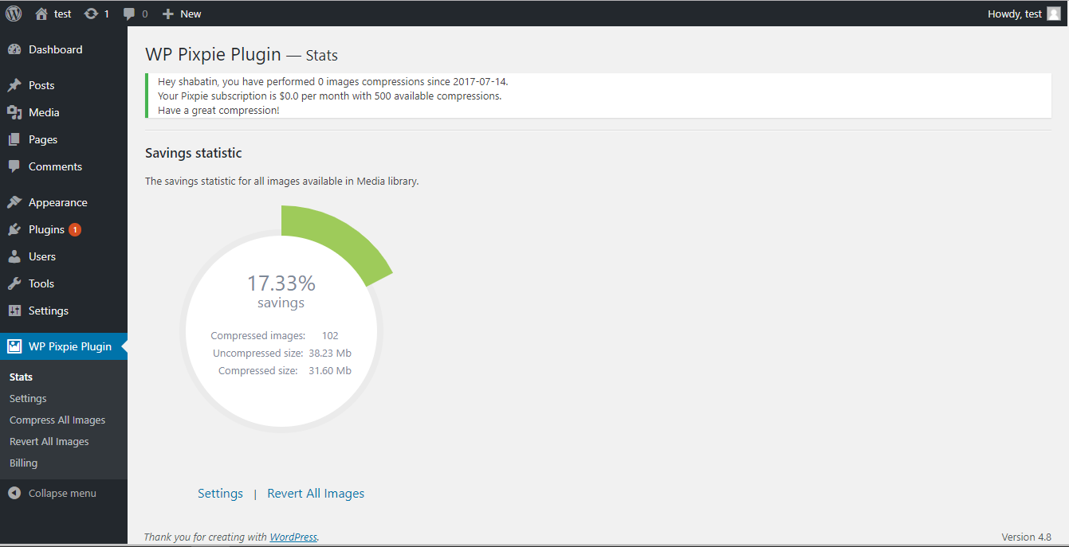The image size is (1069, 547).
Task: Open the comments bubble icon in toolbar
Action: point(130,14)
